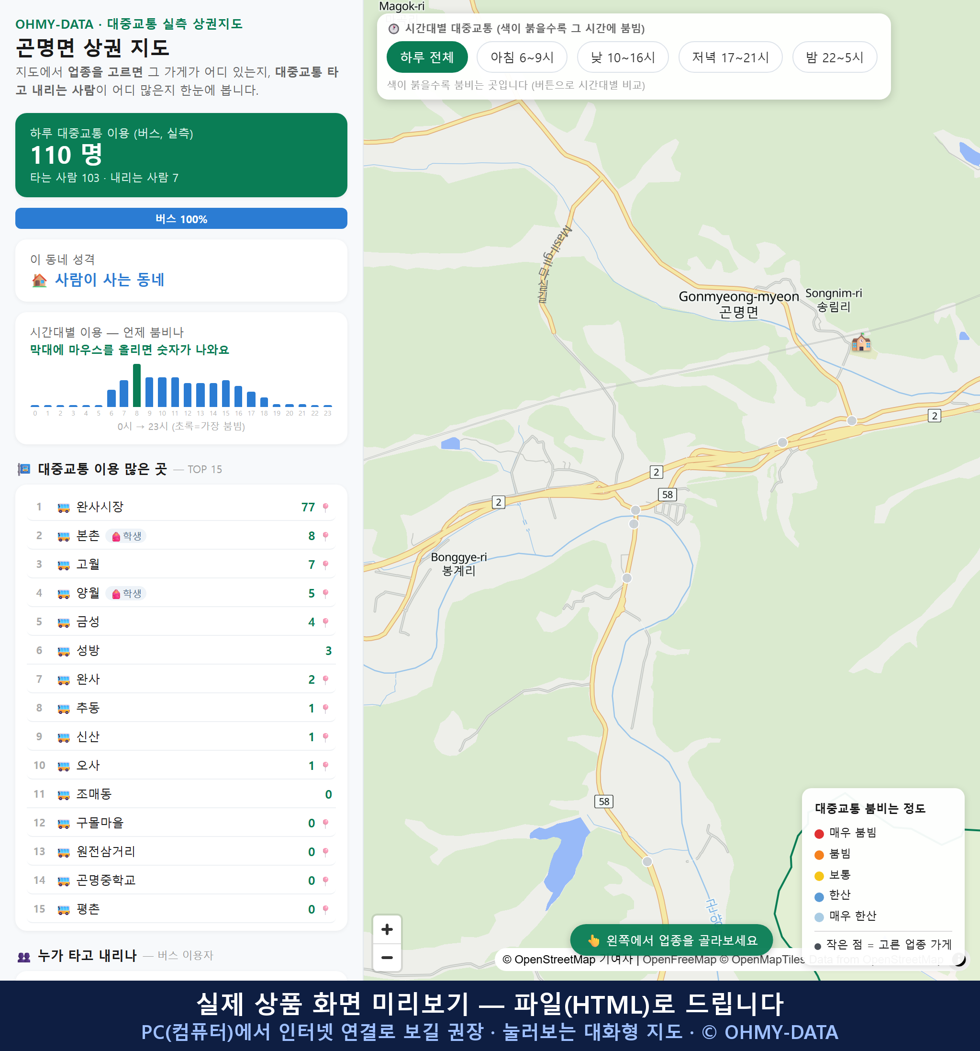Click the map pin next to 양월
The width and height of the screenshot is (980, 1051).
click(x=325, y=594)
